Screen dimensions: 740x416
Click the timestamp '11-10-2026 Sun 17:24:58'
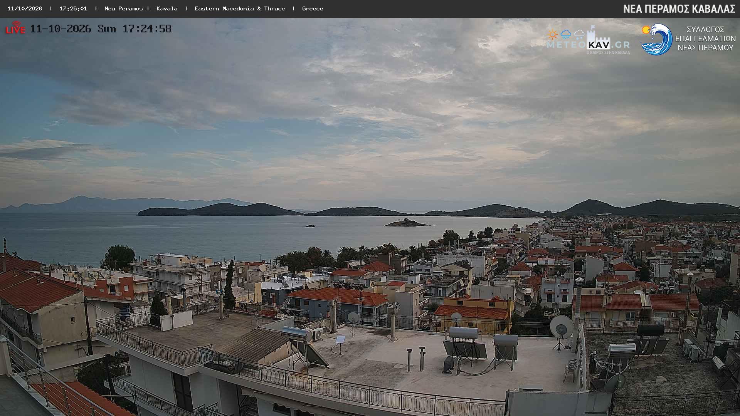[101, 29]
